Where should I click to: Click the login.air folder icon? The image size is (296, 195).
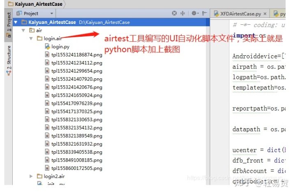[39, 38]
